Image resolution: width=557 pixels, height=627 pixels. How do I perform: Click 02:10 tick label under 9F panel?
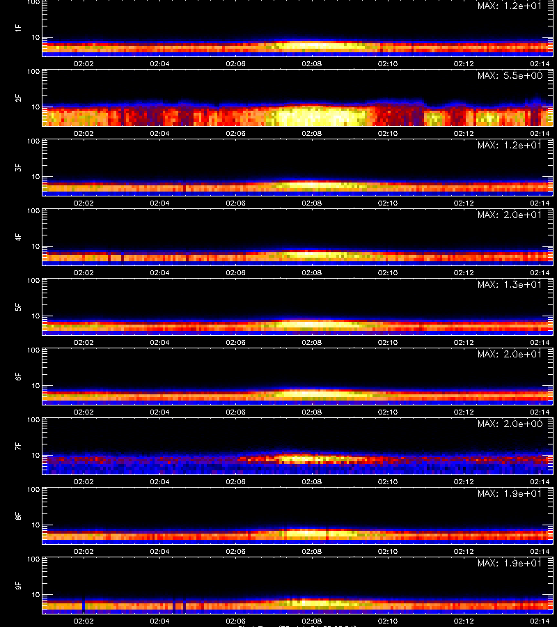coord(388,621)
